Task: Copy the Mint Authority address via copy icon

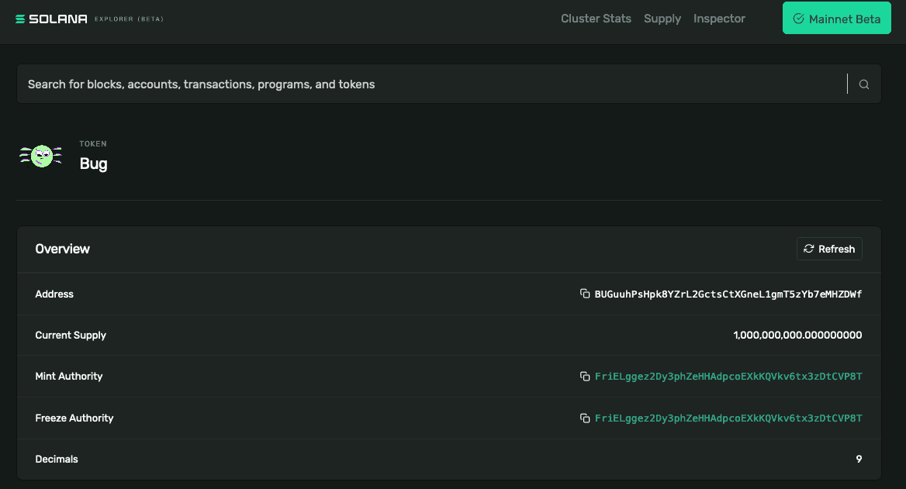Action: [585, 377]
